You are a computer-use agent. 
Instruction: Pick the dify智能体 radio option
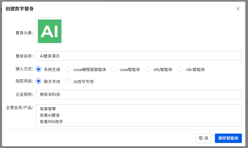[x=148, y=69]
